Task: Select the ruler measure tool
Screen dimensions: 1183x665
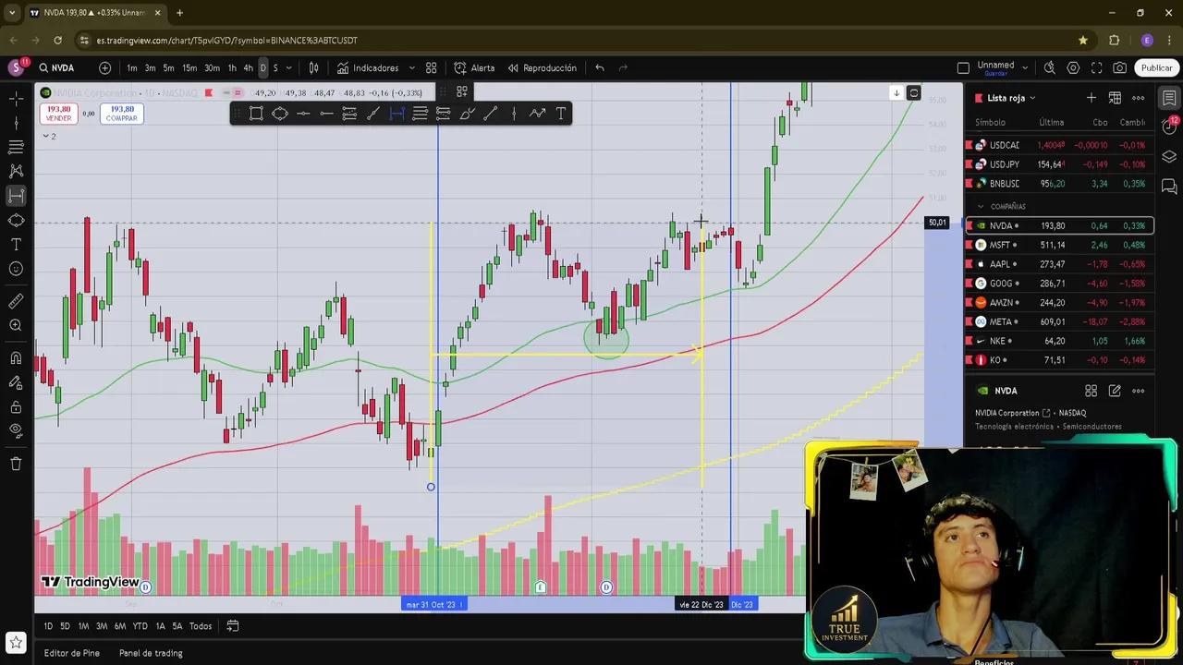Action: [16, 301]
